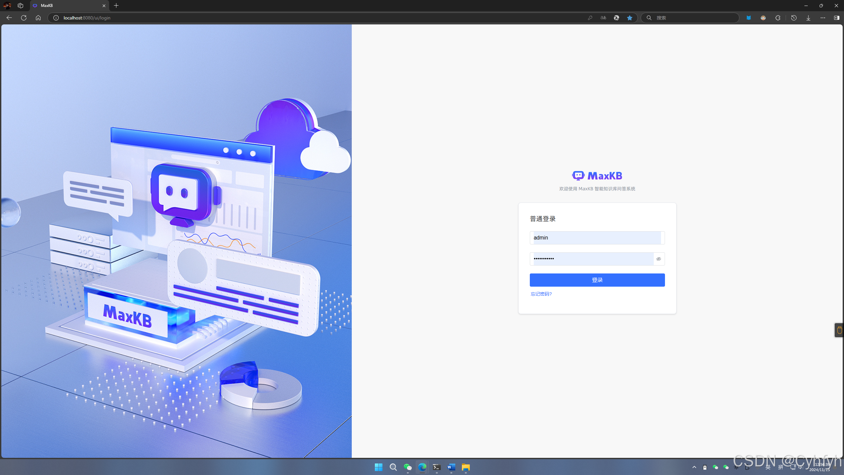The height and width of the screenshot is (475, 844).
Task: Click the Edge-style sync icon in address bar
Action: (x=617, y=18)
